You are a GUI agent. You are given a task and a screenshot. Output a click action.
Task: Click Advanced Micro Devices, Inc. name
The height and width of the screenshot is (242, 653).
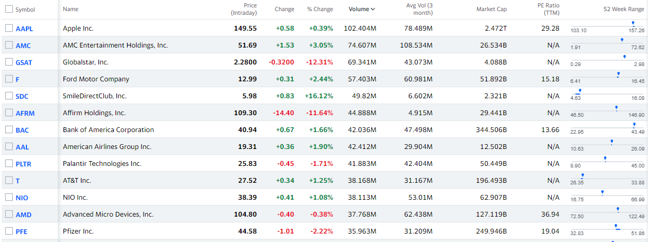tap(108, 214)
